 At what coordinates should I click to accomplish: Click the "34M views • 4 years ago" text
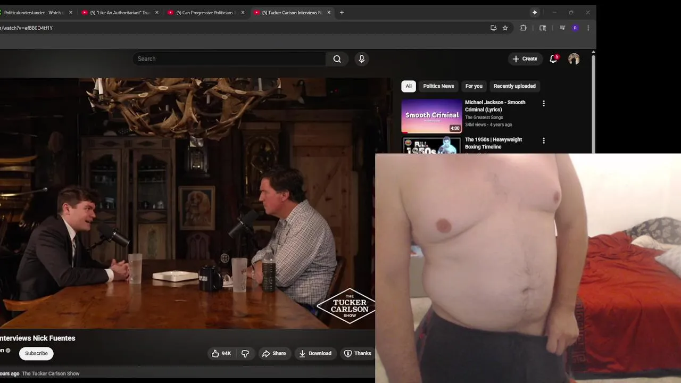tap(488, 124)
